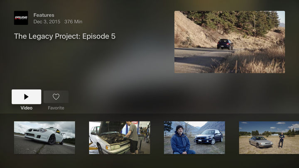Click the Favorite label under the heart
Screen dimensions: 299x168
pos(56,108)
